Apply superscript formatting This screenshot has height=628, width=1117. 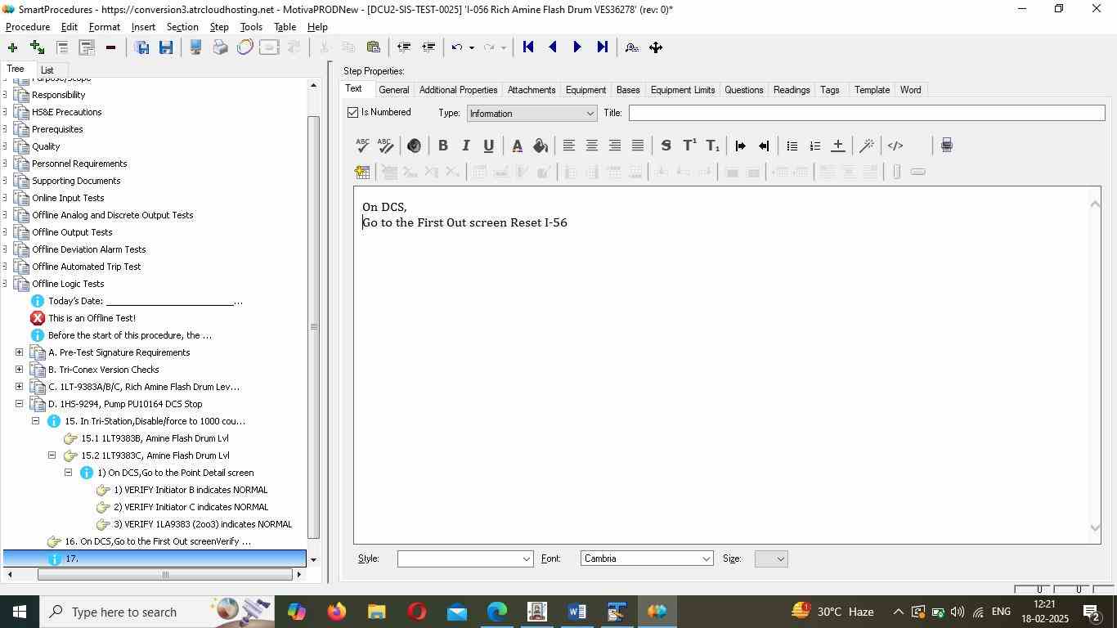(689, 146)
